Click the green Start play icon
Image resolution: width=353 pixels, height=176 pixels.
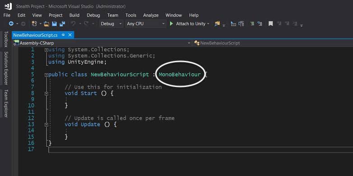tap(171, 23)
